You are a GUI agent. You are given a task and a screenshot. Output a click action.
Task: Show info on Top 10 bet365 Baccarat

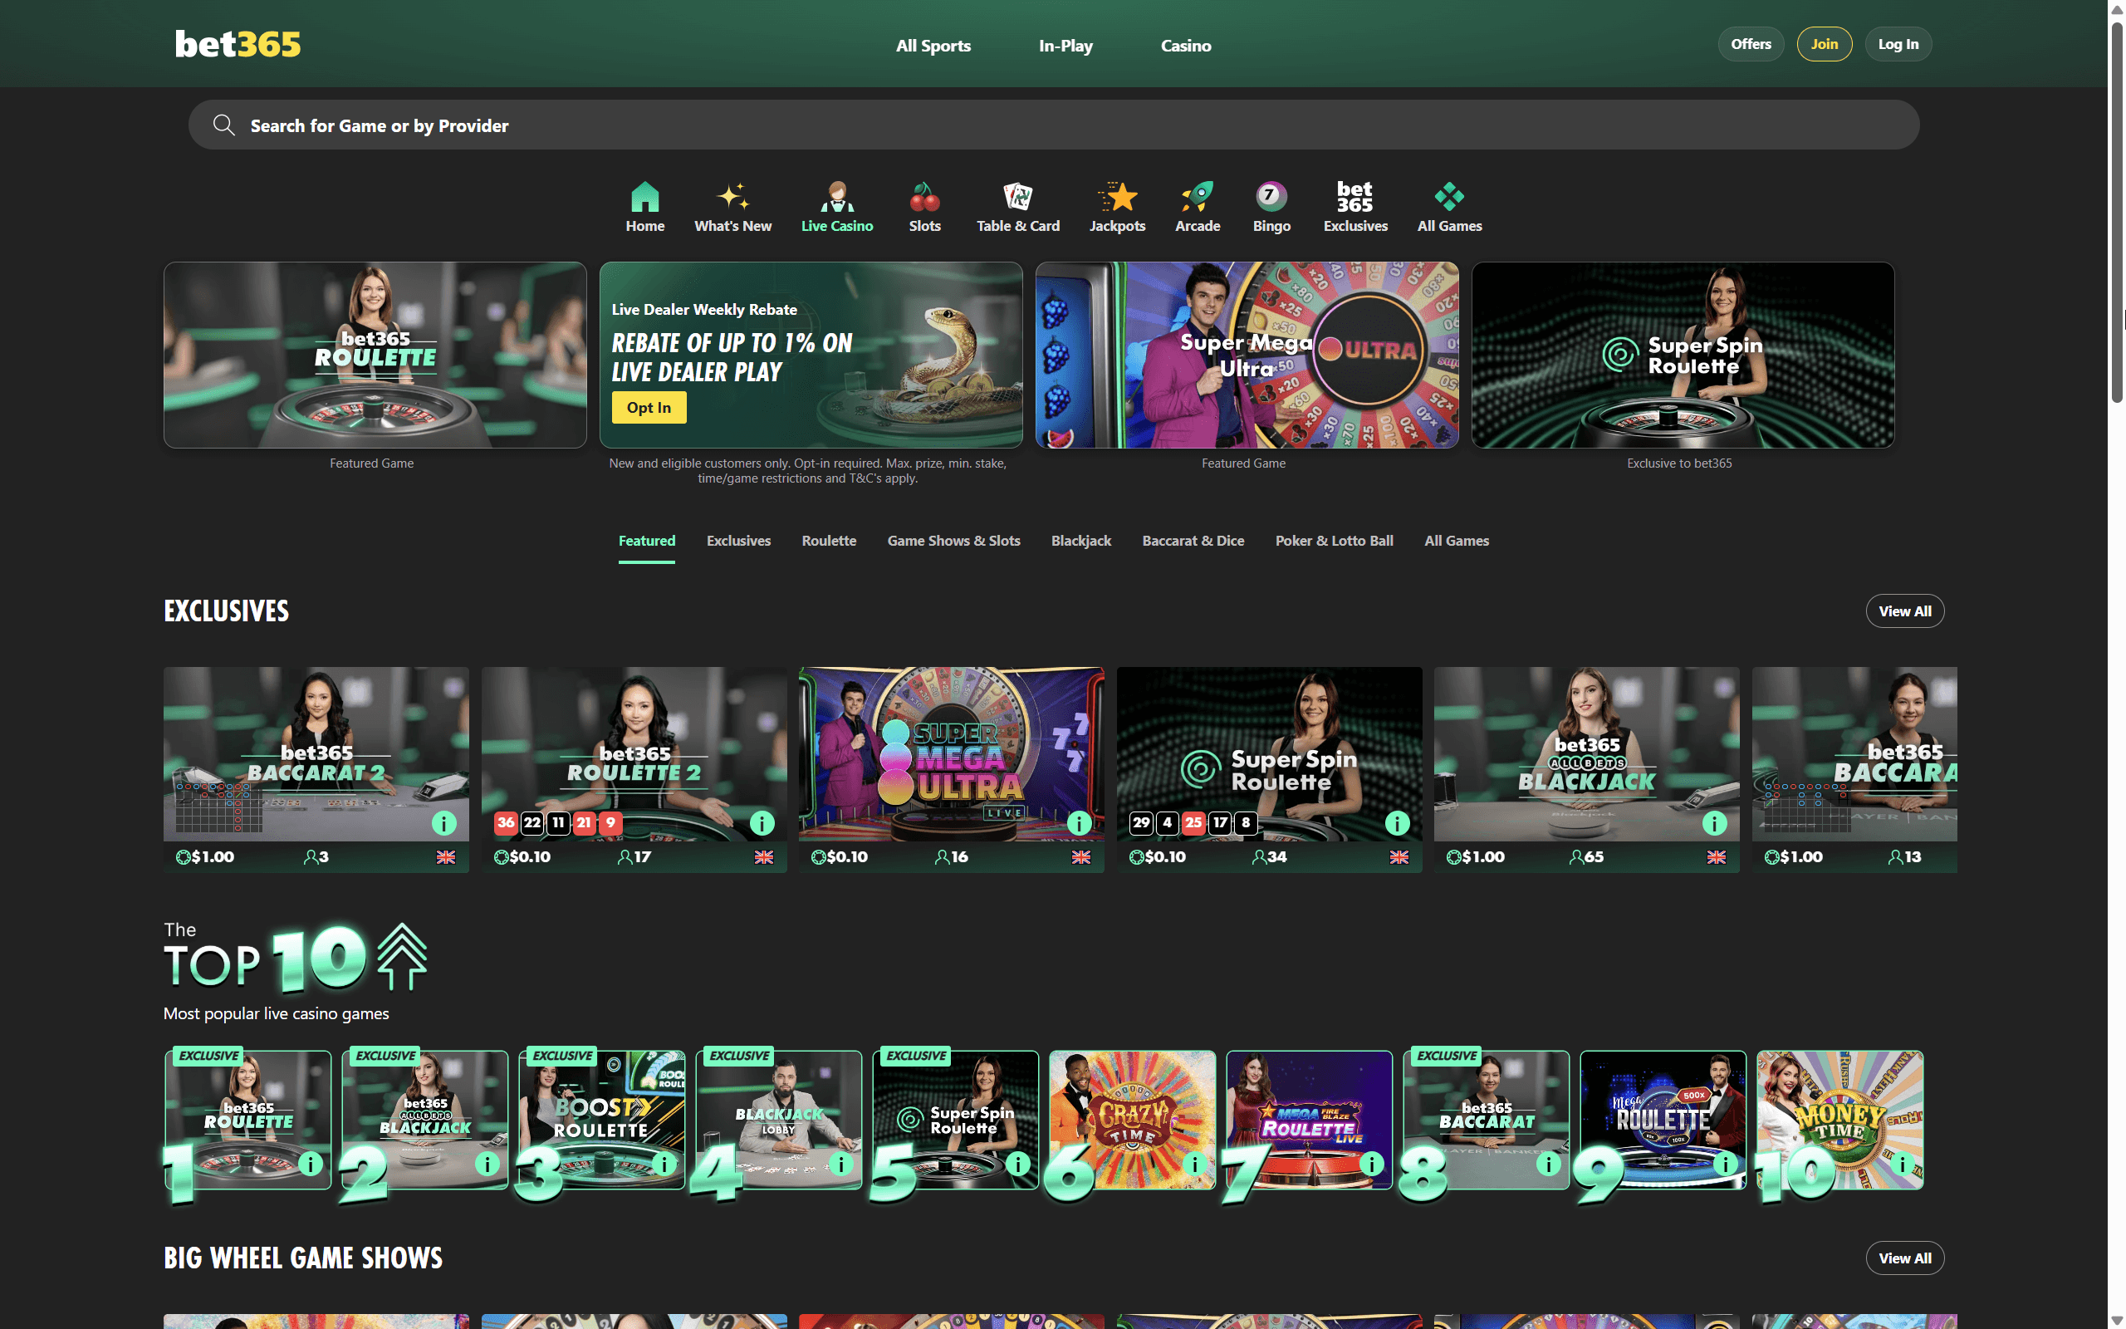1548,1164
